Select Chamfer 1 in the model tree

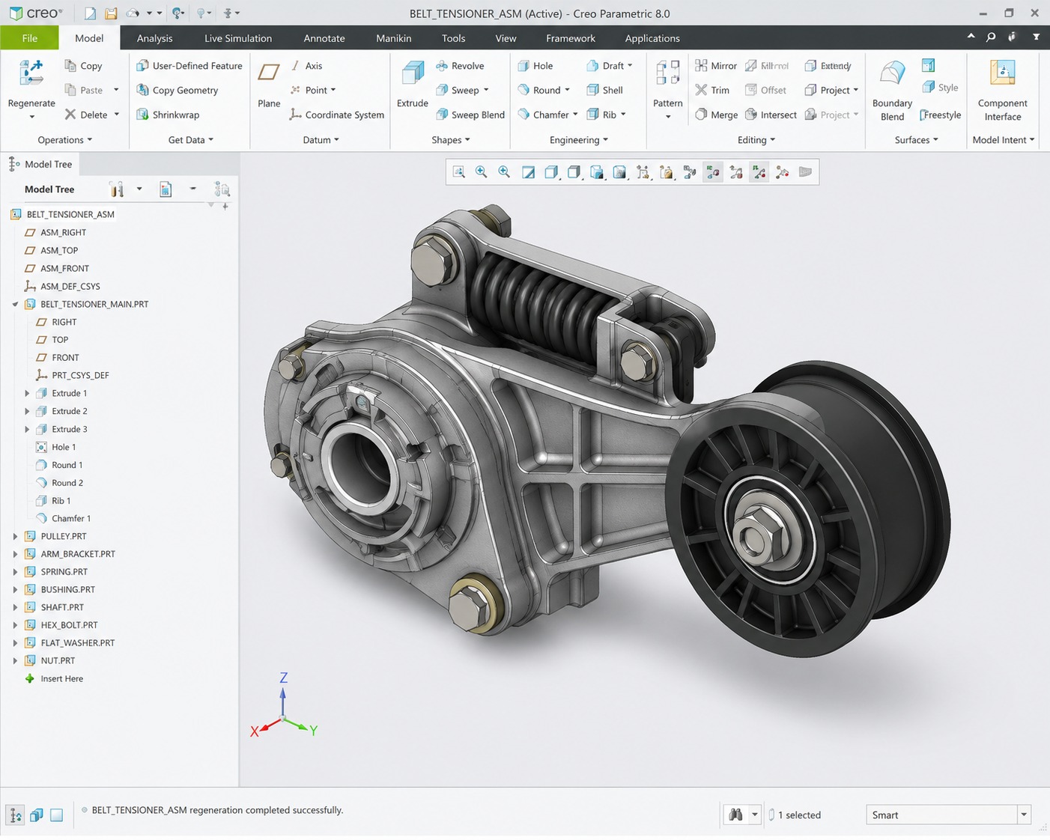click(x=64, y=518)
